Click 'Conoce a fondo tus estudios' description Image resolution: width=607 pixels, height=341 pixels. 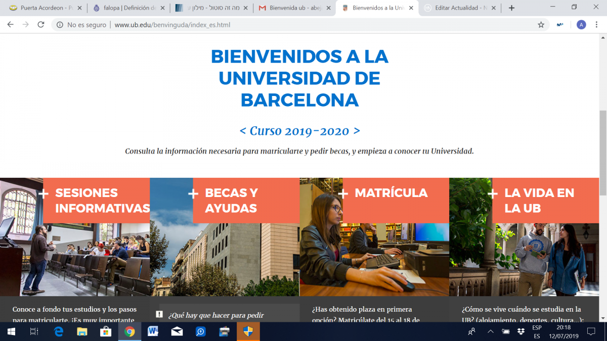click(x=74, y=314)
